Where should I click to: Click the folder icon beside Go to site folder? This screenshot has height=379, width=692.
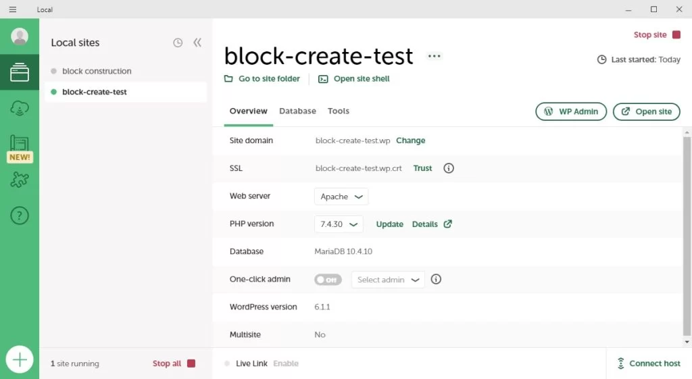coord(228,78)
